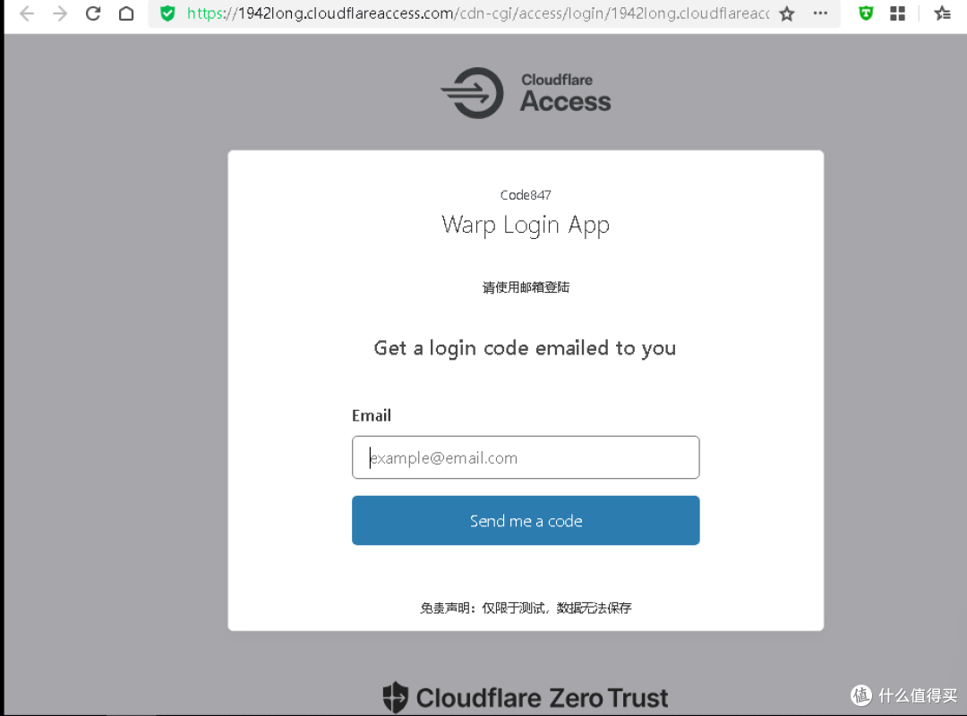Open the green shield extension icon
The width and height of the screenshot is (967, 716).
[x=866, y=13]
